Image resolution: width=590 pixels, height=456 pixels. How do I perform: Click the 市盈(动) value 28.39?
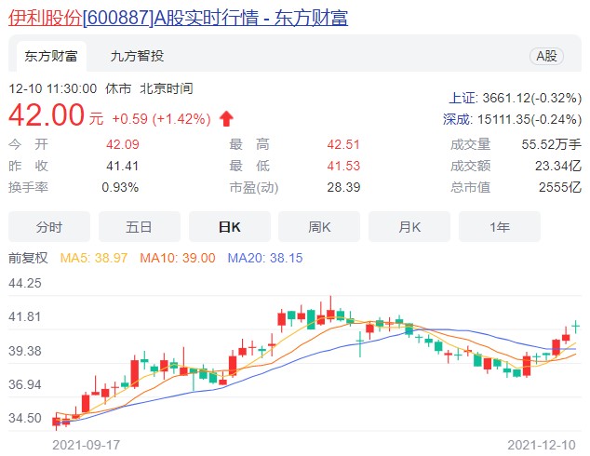343,187
